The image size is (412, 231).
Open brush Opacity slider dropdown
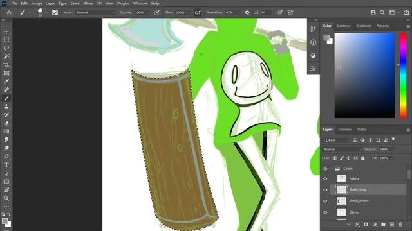[147, 13]
